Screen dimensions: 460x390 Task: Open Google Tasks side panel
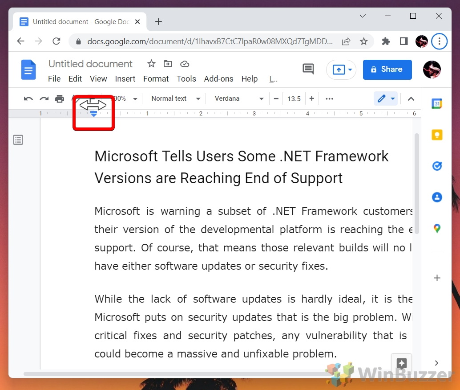click(437, 166)
